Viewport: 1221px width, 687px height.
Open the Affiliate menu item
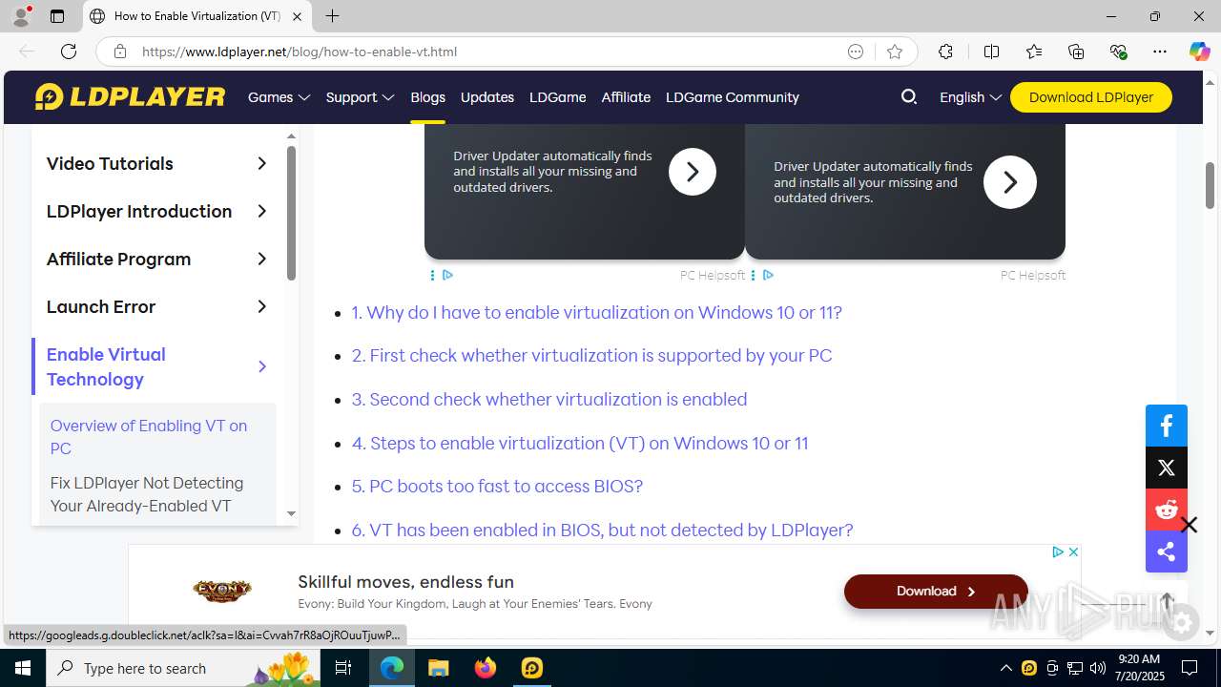click(626, 97)
